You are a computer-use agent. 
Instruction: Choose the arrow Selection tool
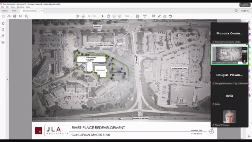pyautogui.click(x=102, y=16)
